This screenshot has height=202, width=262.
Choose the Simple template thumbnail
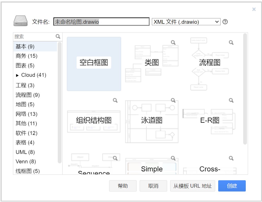152,164
